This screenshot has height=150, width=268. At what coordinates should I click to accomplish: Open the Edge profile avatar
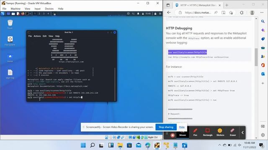tap(252, 12)
